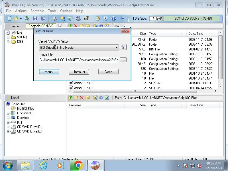
Task: Click the vertical scrollbar of the image file list
Action: pos(220,57)
